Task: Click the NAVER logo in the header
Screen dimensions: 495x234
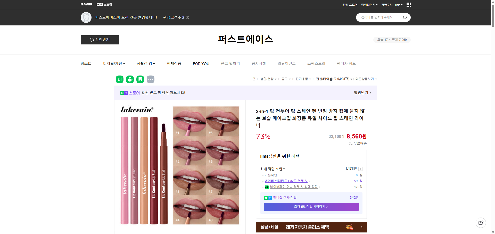Action: click(87, 4)
